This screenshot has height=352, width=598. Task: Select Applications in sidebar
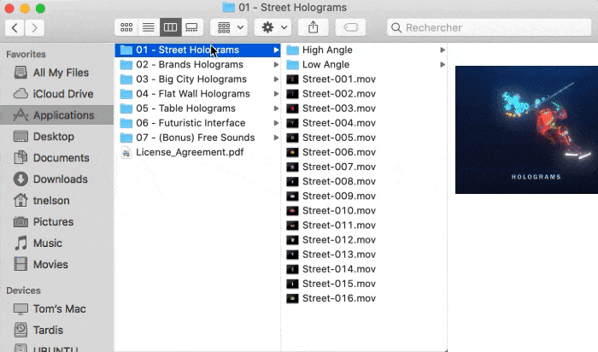(x=57, y=115)
